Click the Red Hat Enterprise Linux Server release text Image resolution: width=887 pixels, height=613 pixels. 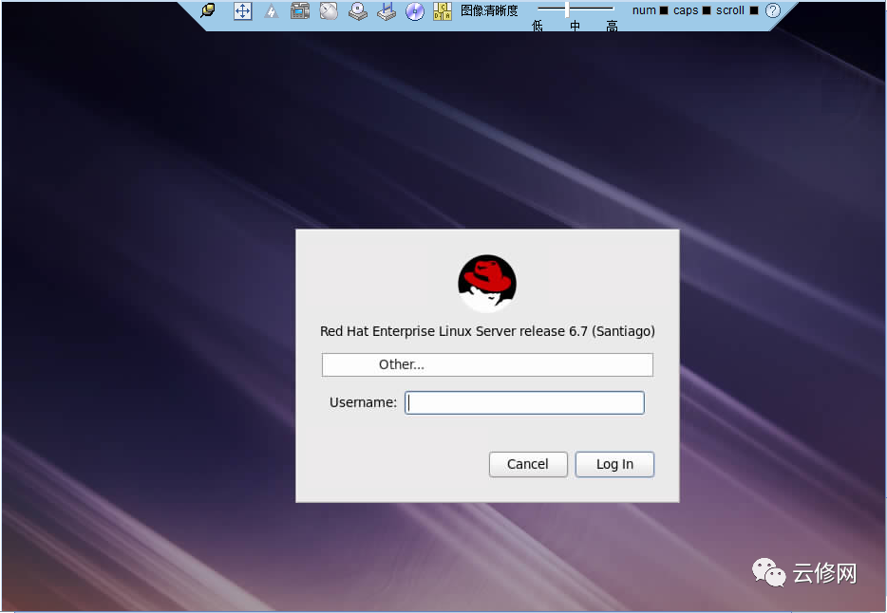487,331
